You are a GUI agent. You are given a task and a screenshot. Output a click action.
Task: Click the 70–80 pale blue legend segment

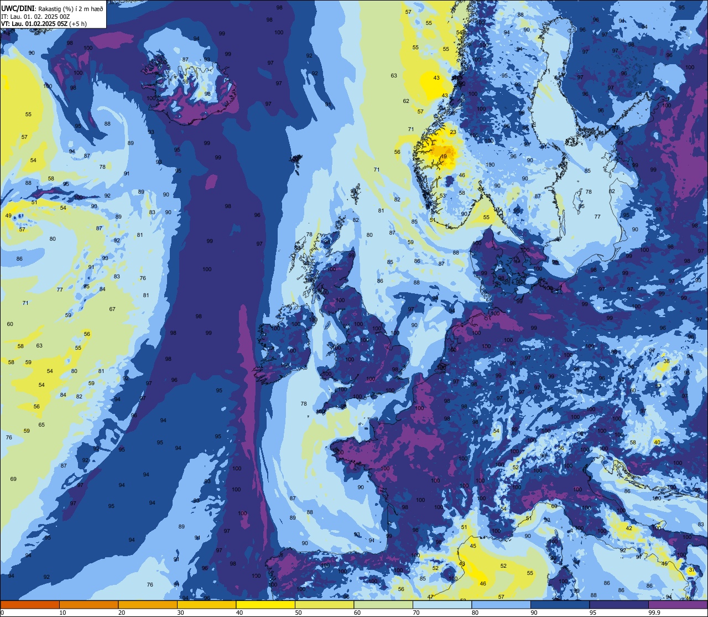click(x=442, y=604)
